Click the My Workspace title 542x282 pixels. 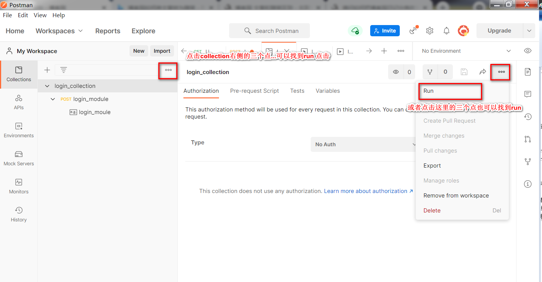(x=37, y=51)
